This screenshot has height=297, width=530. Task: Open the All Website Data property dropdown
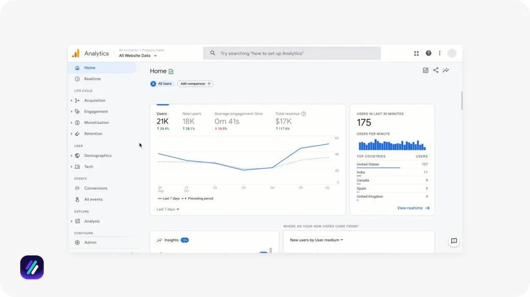(138, 56)
